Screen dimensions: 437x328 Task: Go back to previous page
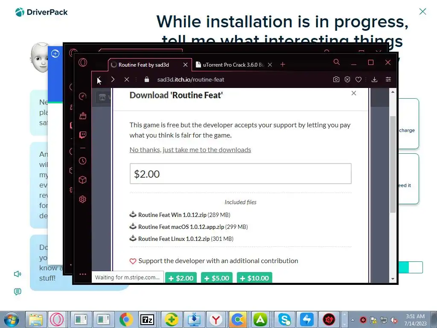tap(99, 79)
